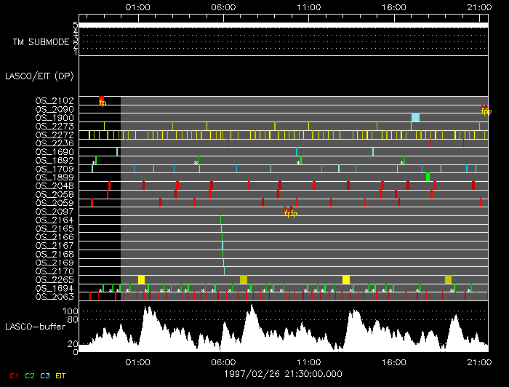Select the marker at the right end of OS_2090
This screenshot has height=387, width=509.
click(x=484, y=109)
